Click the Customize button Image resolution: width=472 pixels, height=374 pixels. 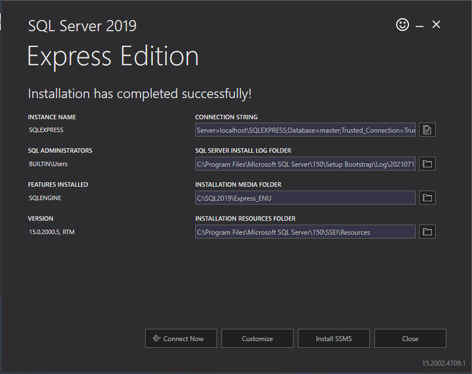(257, 338)
